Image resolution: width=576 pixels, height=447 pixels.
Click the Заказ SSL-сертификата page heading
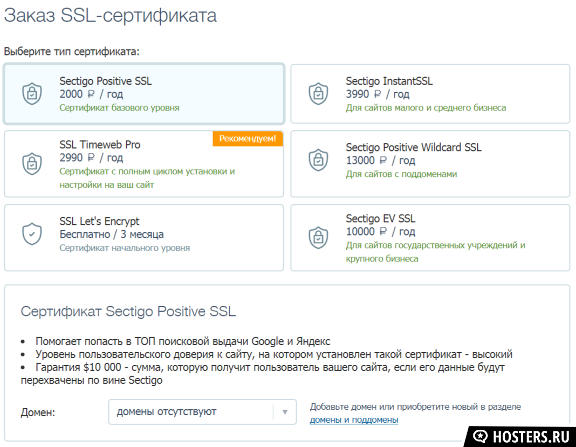110,16
